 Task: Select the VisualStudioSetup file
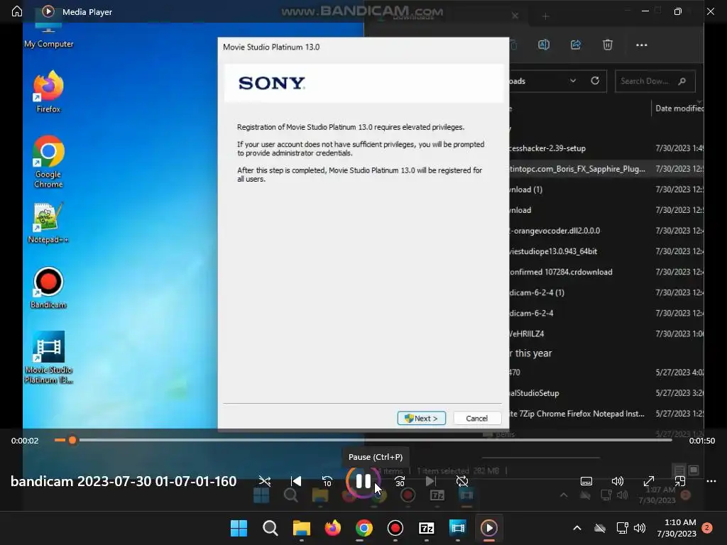(606, 393)
